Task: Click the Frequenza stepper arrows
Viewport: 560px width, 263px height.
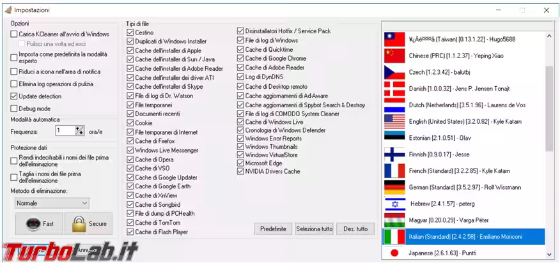Action: [x=80, y=131]
